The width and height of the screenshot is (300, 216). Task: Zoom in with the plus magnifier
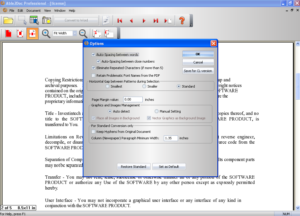(x=46, y=34)
